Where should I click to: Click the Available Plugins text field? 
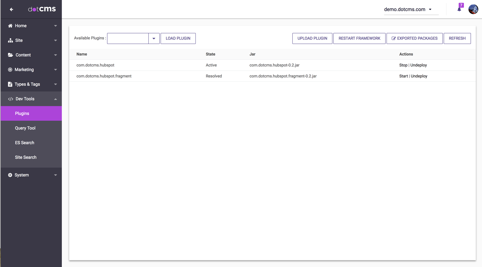tap(128, 38)
